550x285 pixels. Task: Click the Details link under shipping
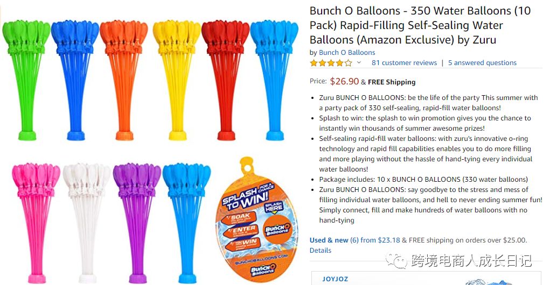tap(321, 251)
